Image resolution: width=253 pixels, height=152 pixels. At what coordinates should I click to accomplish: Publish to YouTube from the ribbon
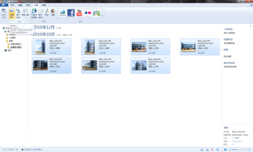pyautogui.click(x=79, y=13)
